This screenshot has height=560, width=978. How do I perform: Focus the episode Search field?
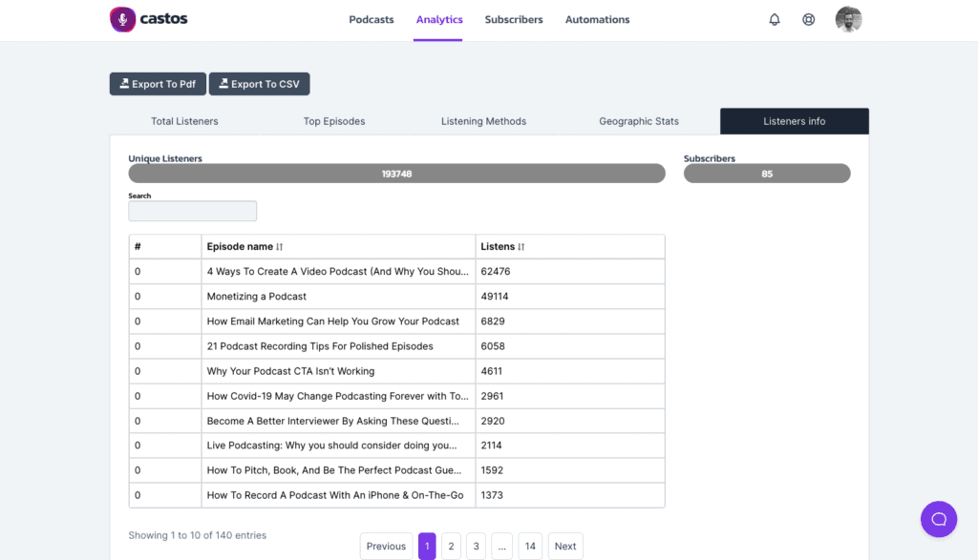click(x=193, y=211)
